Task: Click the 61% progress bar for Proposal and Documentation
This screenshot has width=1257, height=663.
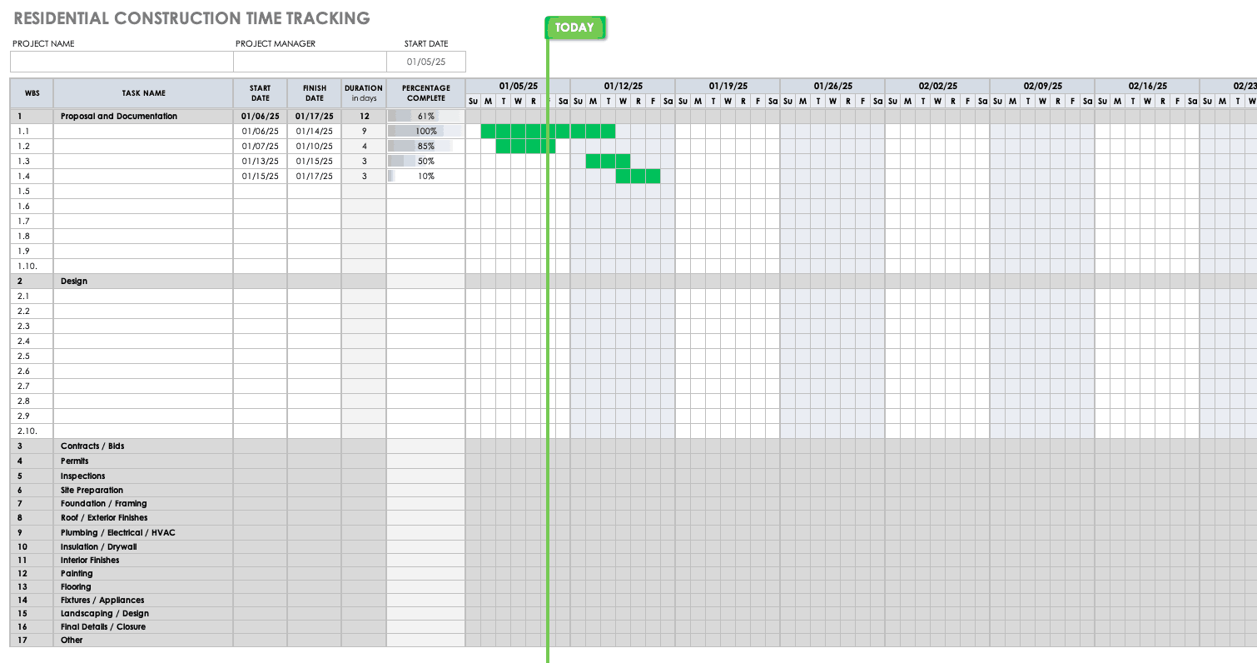Action: pyautogui.click(x=426, y=117)
